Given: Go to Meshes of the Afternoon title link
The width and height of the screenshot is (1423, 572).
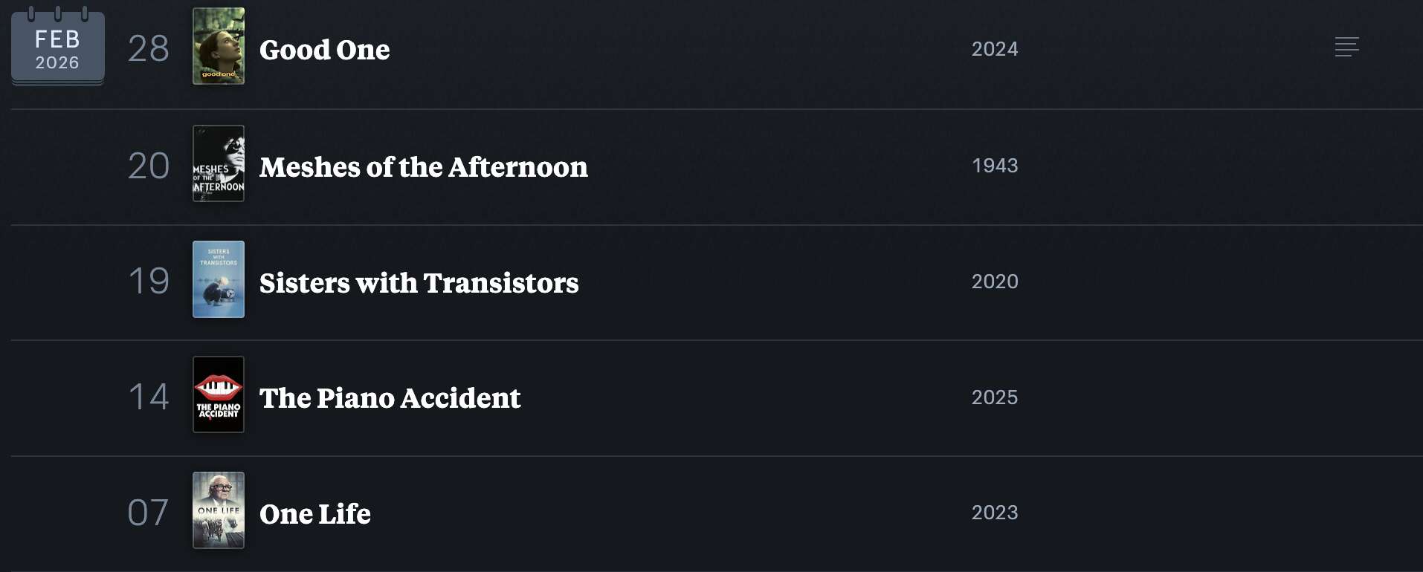Looking at the screenshot, I should coord(423,167).
